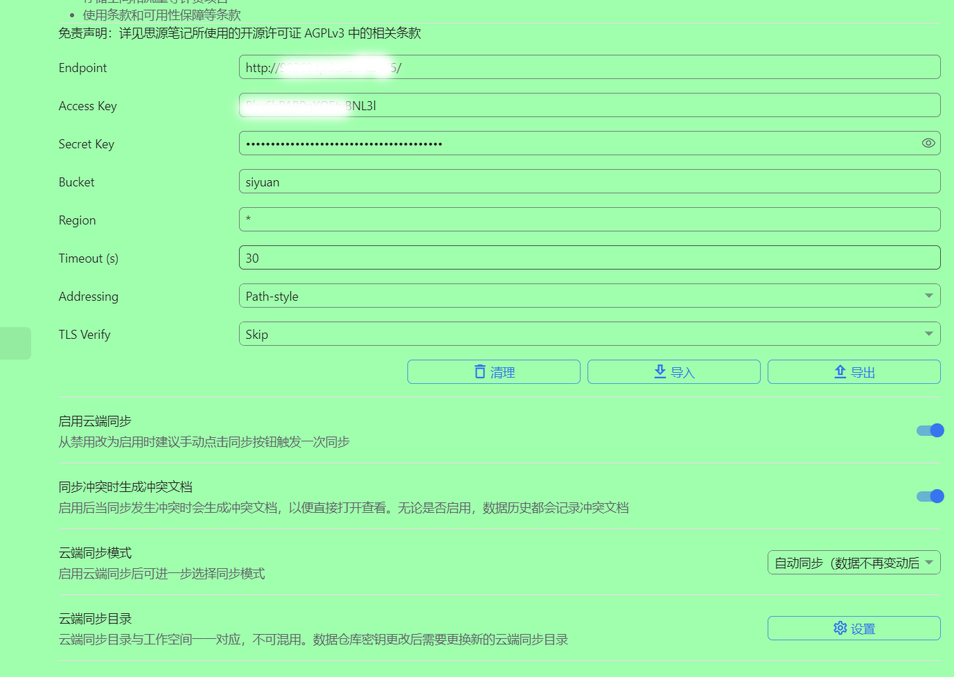Turn off 同步冲突时生成冲突文档
This screenshot has height=677, width=954.
930,495
